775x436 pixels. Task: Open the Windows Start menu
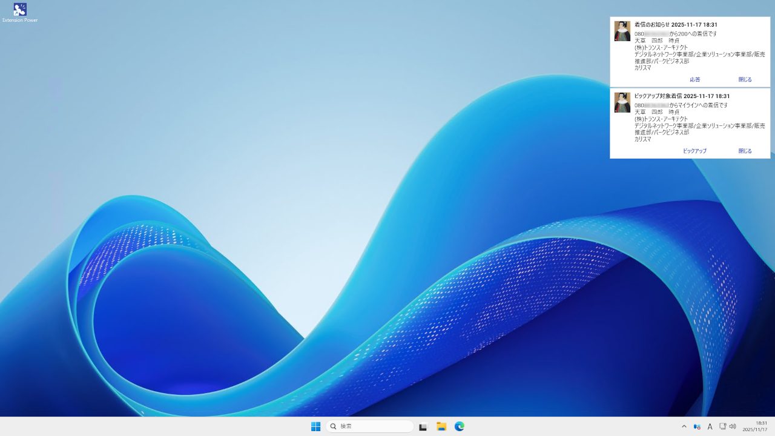[x=315, y=426]
